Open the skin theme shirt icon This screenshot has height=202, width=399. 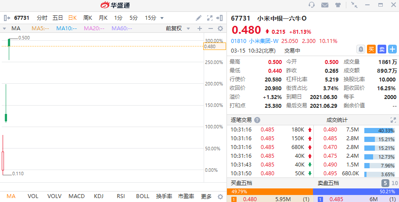tap(338, 5)
